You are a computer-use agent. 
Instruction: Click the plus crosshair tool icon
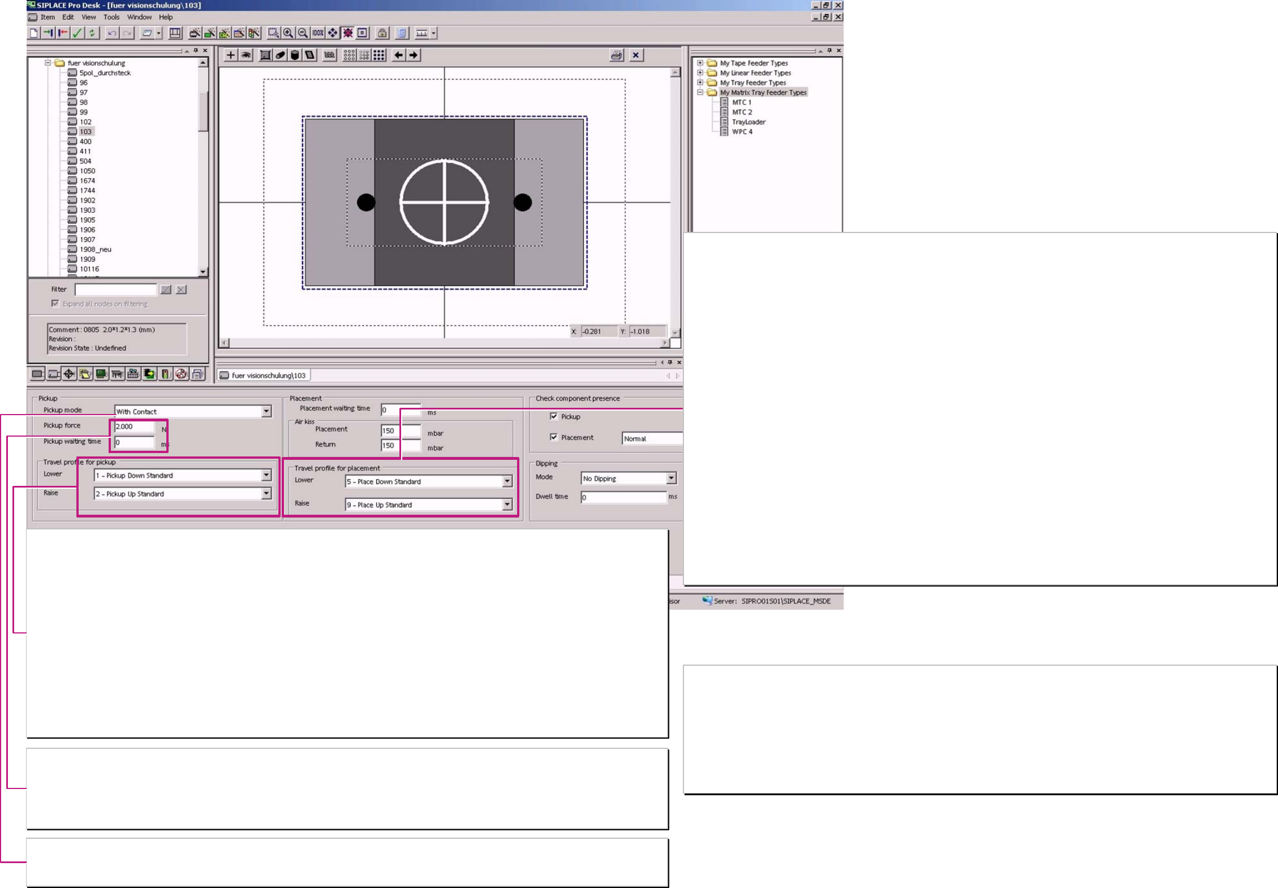coord(231,55)
